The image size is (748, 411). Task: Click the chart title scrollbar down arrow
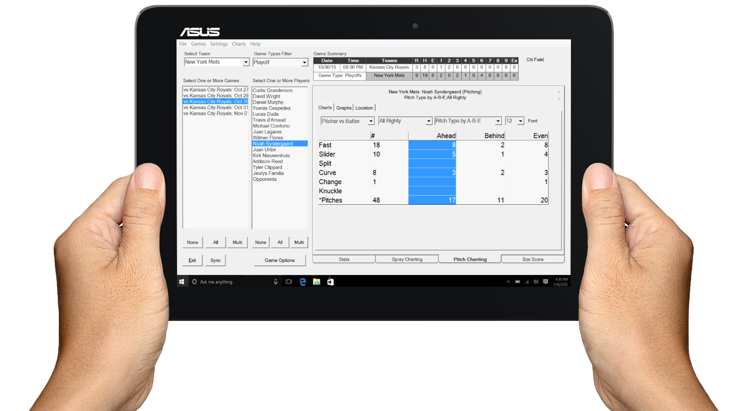559,99
